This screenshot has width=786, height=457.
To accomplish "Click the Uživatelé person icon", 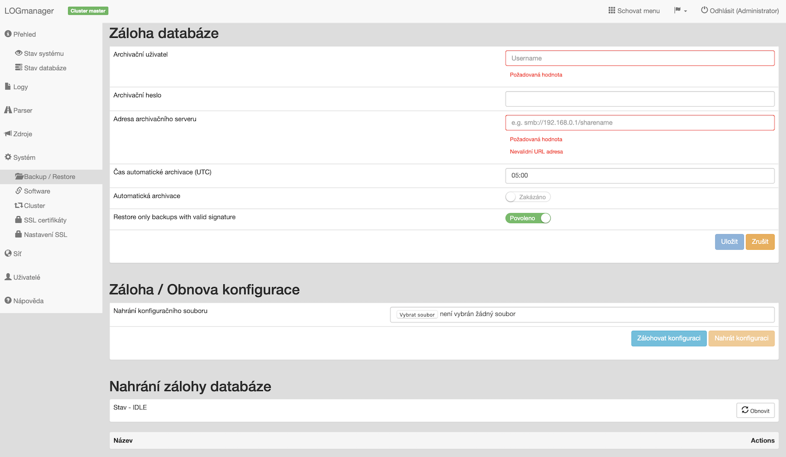I will click(x=8, y=277).
